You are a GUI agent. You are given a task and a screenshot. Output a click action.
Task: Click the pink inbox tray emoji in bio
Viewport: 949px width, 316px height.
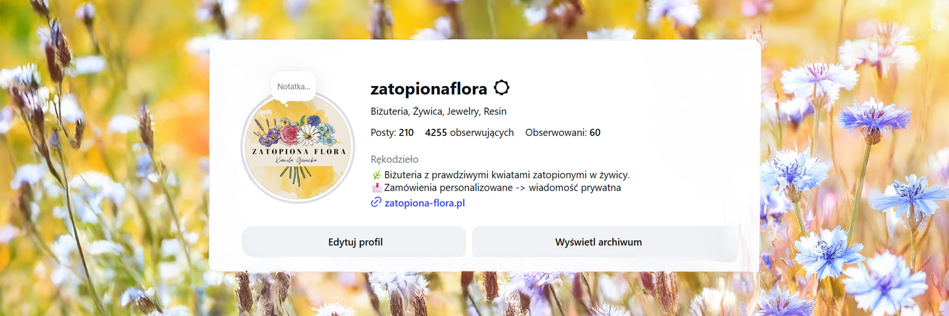(x=377, y=188)
